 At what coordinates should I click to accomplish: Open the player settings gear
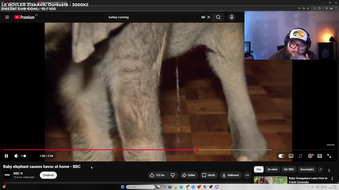310,156
